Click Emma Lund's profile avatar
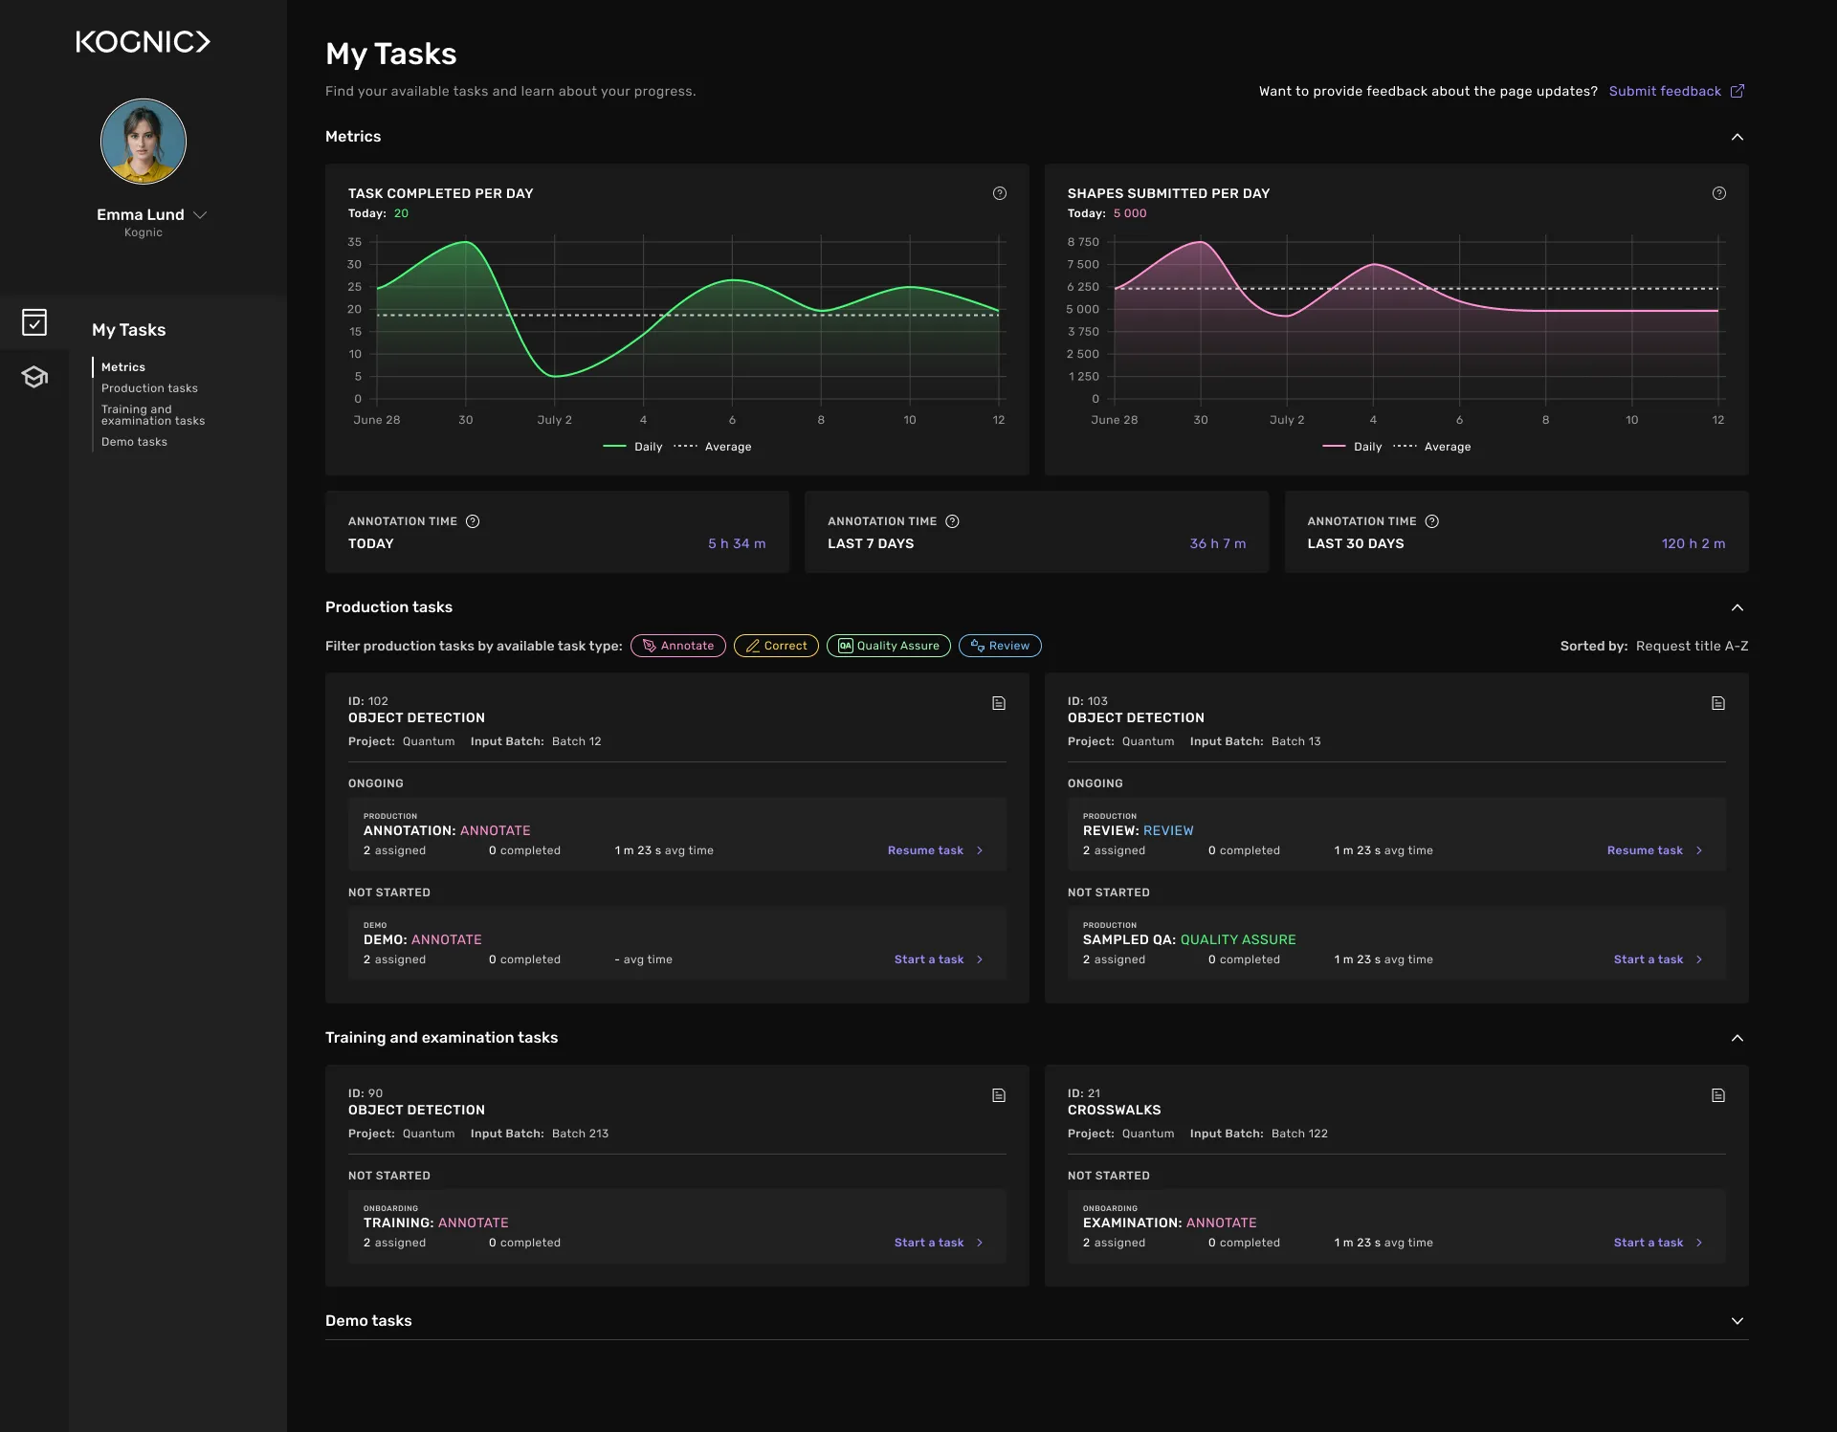 point(144,142)
